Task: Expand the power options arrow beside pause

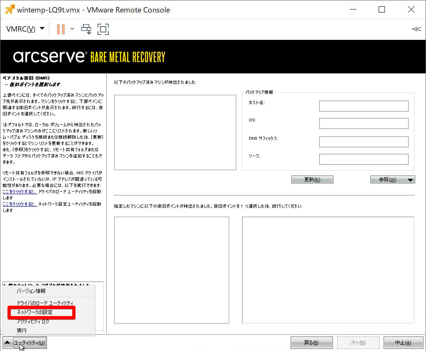Action: click(x=72, y=29)
